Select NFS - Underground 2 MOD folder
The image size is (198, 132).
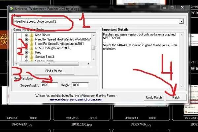[53, 48]
